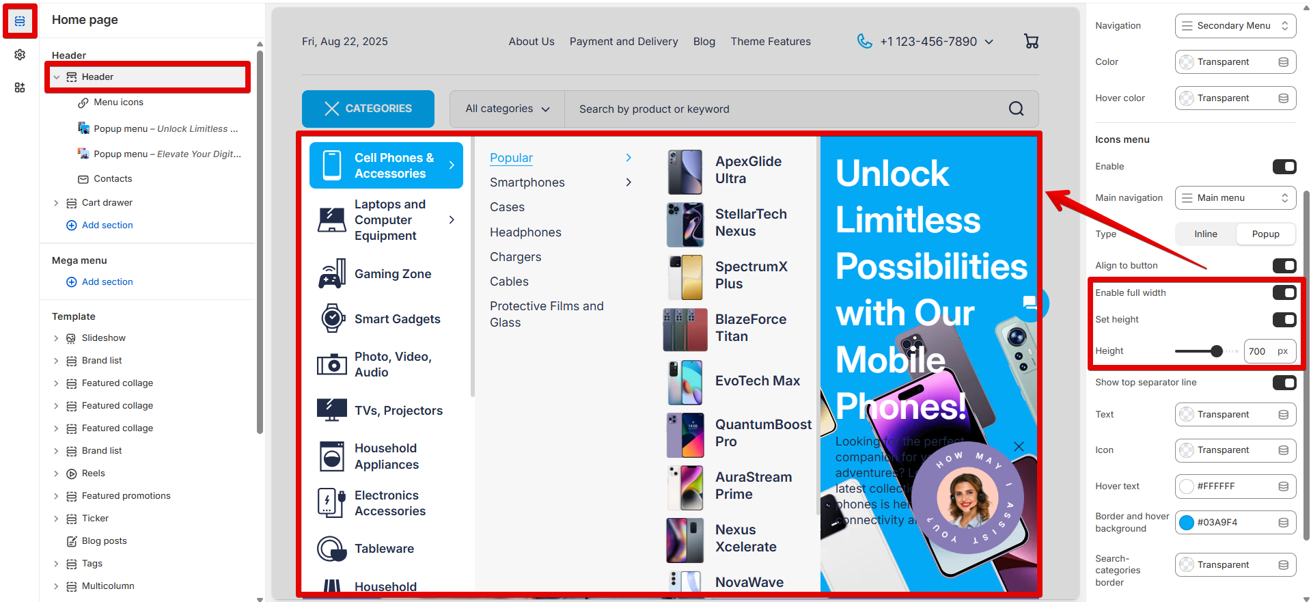
Task: Click the phone handset icon
Action: pos(864,42)
